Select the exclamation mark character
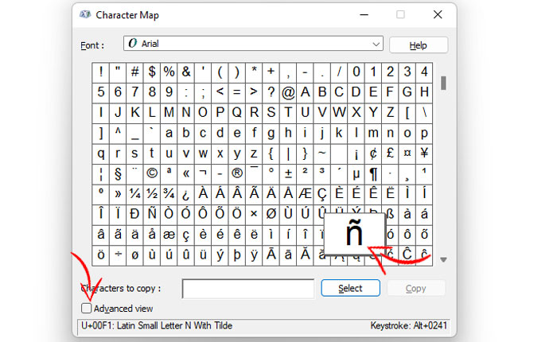 [101, 72]
